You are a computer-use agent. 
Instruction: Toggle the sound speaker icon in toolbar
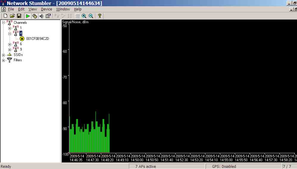tap(41, 16)
